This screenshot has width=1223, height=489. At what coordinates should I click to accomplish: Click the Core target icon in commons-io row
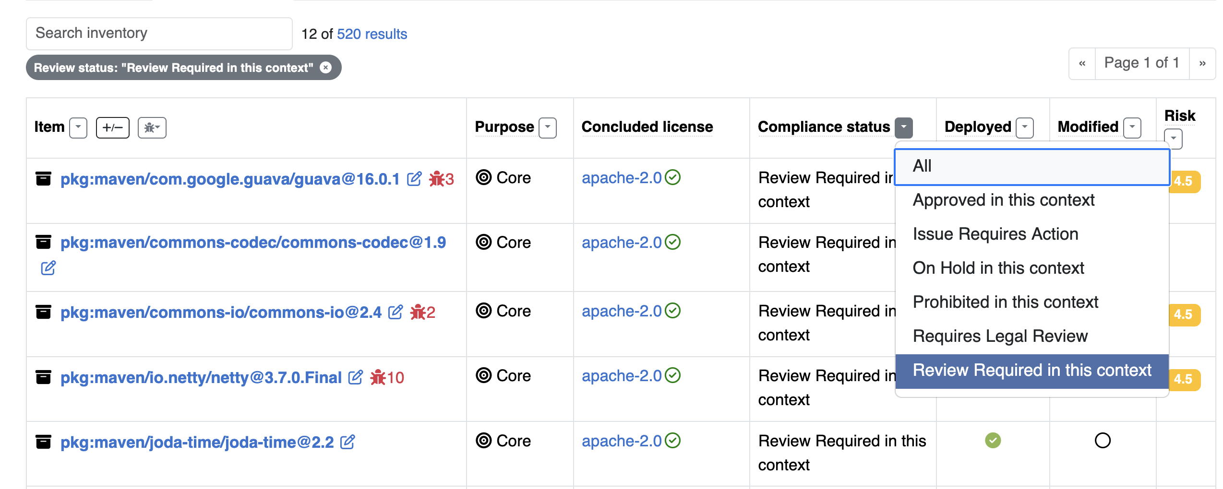click(x=484, y=311)
